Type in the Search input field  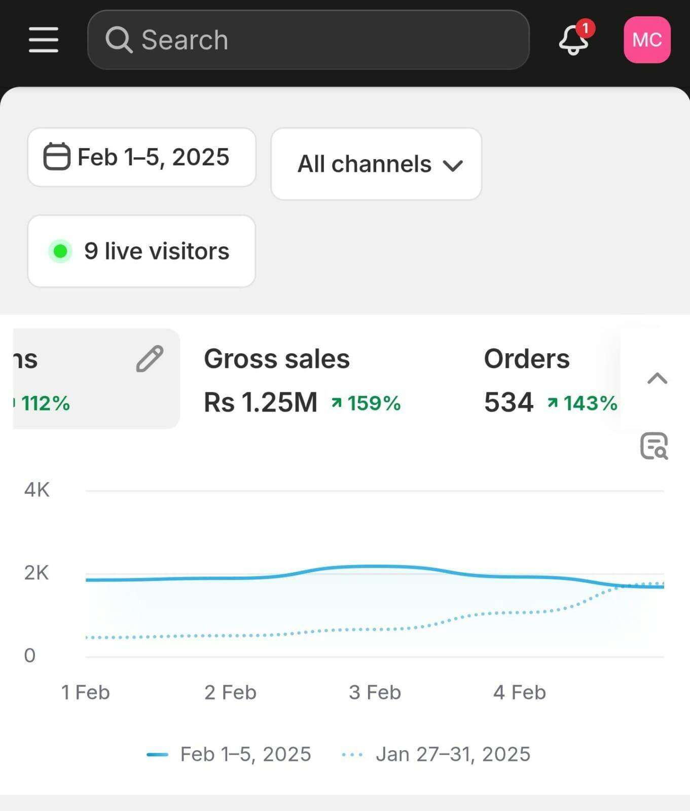tap(324, 40)
